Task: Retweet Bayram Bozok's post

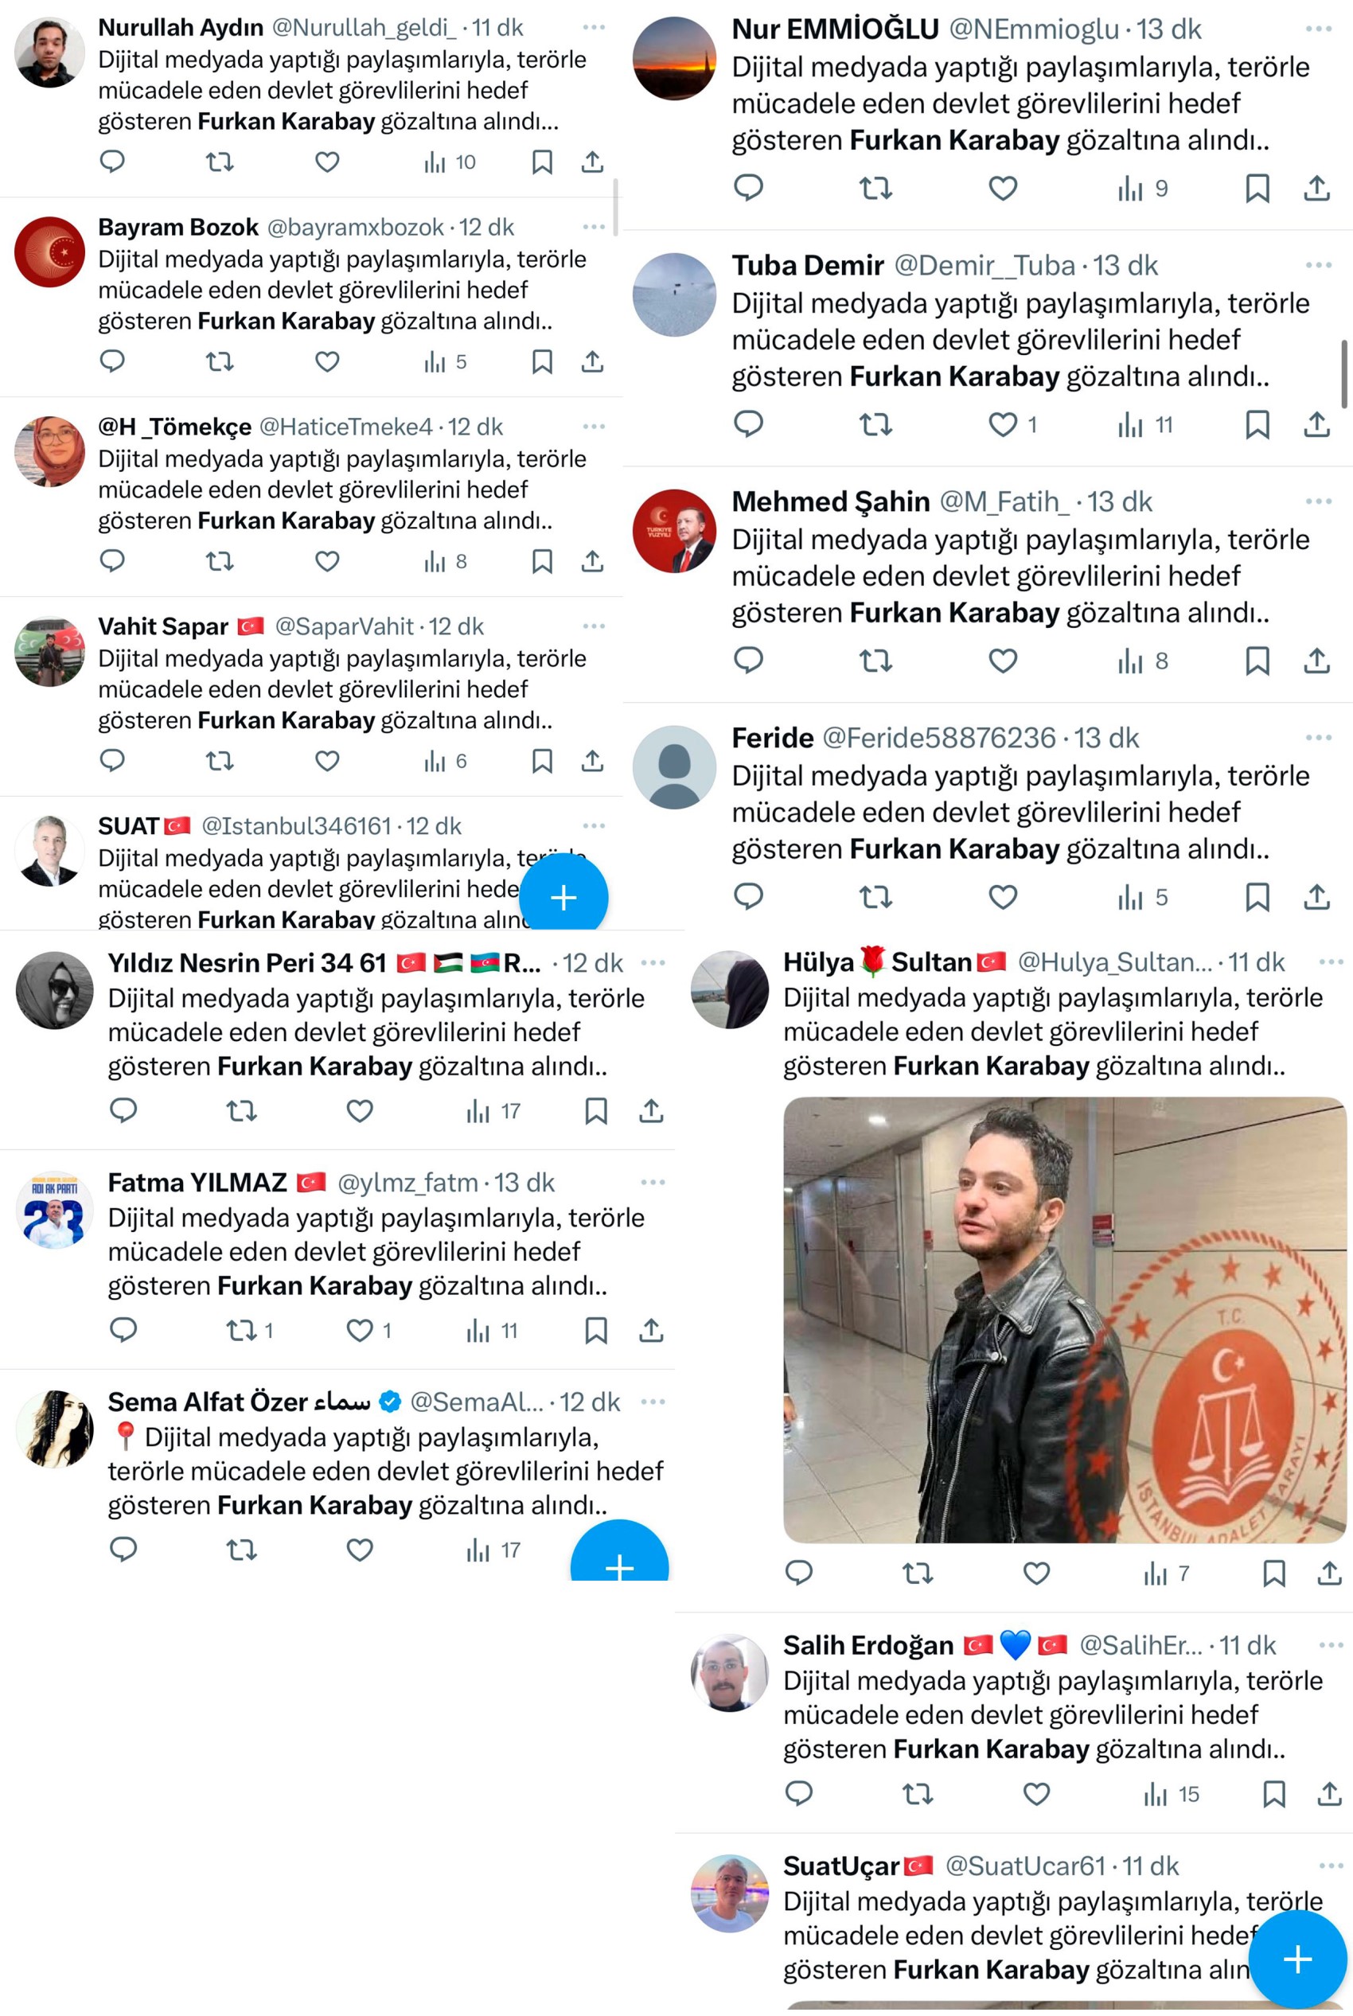Action: coord(219,361)
